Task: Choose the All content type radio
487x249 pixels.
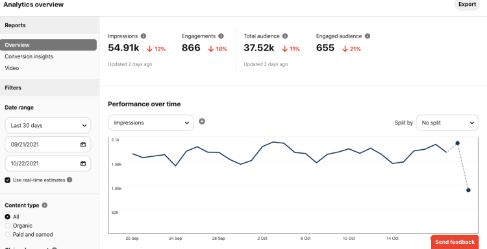Action: 7,217
